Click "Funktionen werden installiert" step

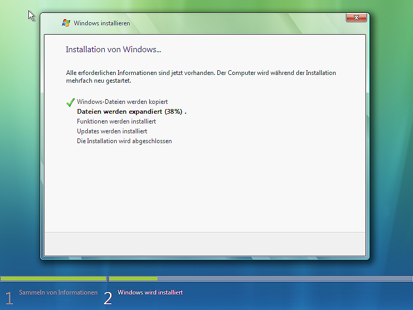[x=116, y=121]
